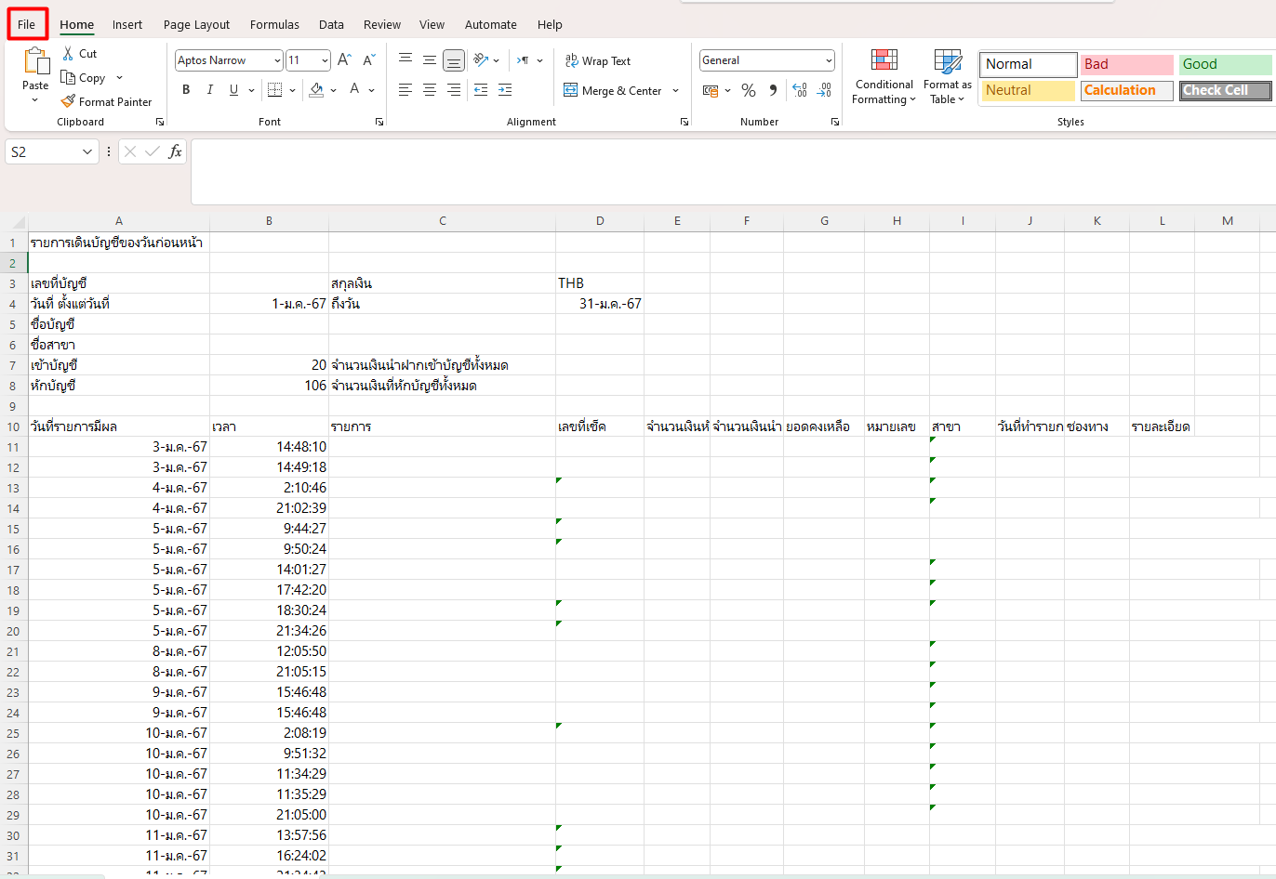Toggle Bottom Align

pos(454,60)
